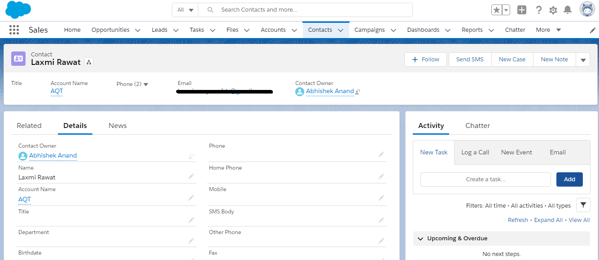Click the Add task button
The width and height of the screenshot is (599, 260).
(569, 179)
